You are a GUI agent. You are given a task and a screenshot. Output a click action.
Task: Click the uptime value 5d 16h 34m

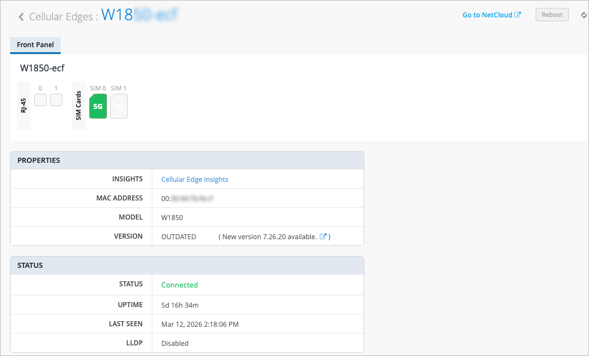(180, 305)
